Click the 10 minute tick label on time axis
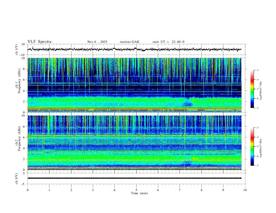Screen dimensions: 276x213 (x=245, y=190)
